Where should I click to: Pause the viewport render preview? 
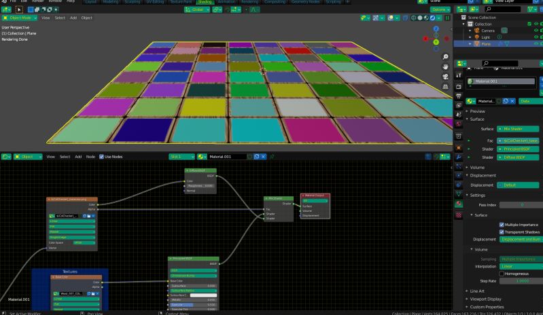[447, 18]
